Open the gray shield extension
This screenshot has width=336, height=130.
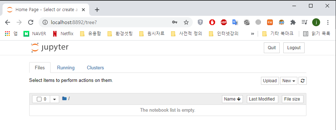200,22
